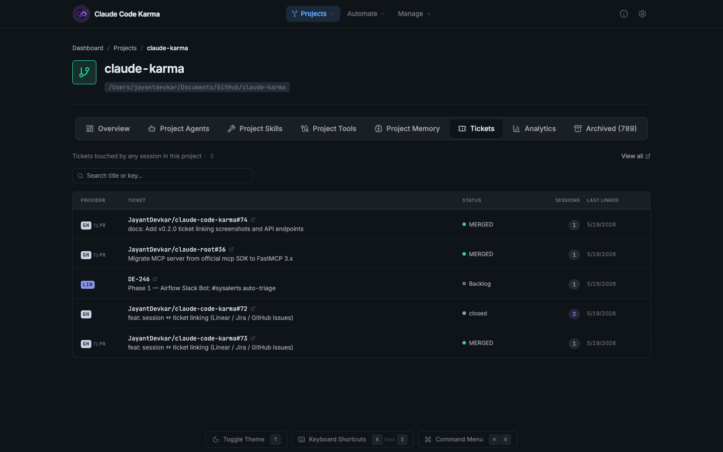Open external link icon for claude-code-karma#72

[x=253, y=309]
